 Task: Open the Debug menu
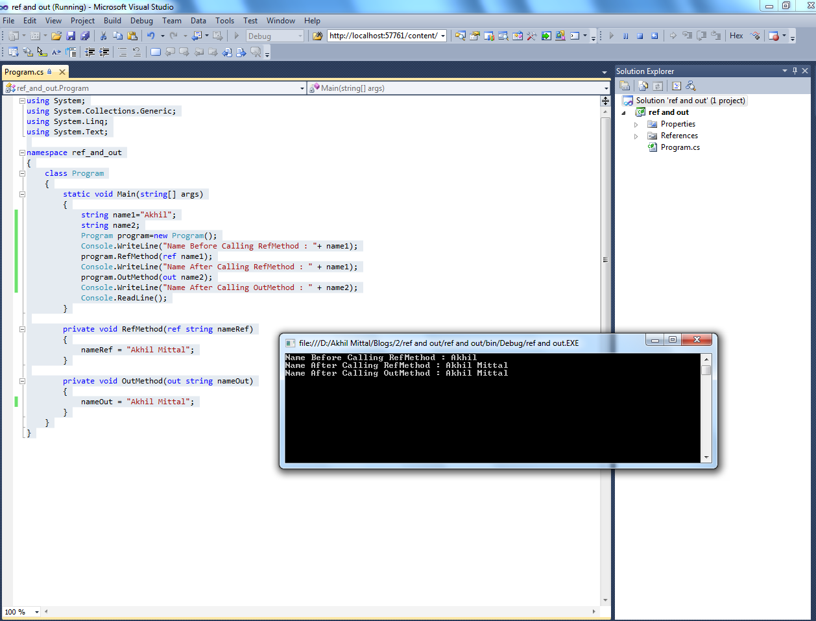[141, 21]
